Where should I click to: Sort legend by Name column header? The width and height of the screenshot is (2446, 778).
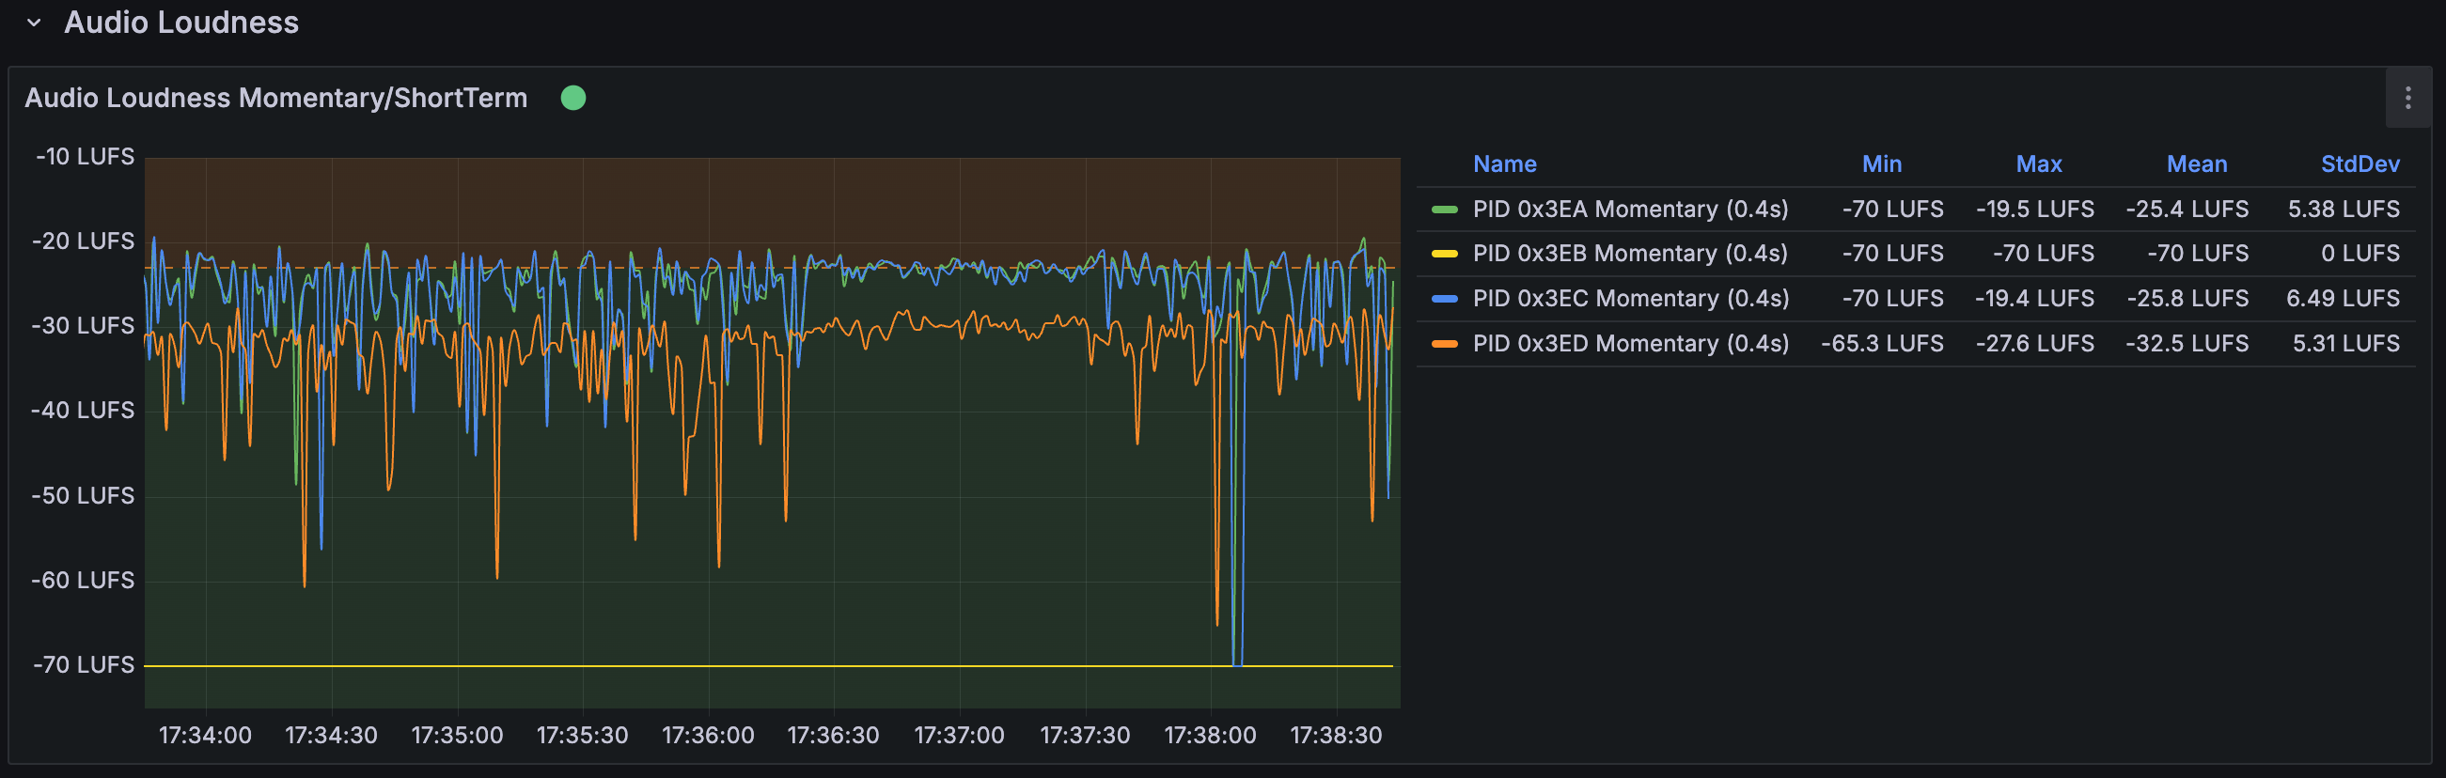tap(1503, 164)
